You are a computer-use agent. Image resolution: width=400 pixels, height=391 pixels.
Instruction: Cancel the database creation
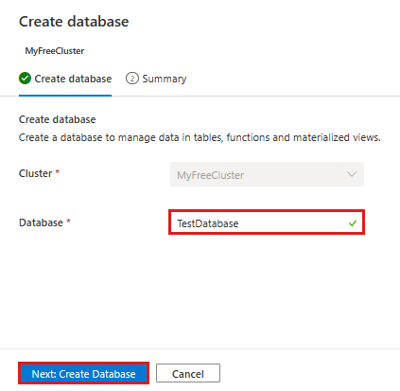tap(188, 373)
